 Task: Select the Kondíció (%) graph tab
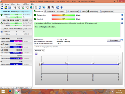click(40, 51)
